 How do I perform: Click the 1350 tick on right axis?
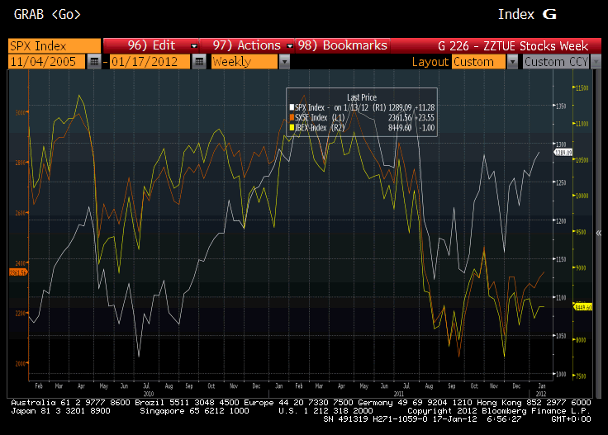pos(561,106)
